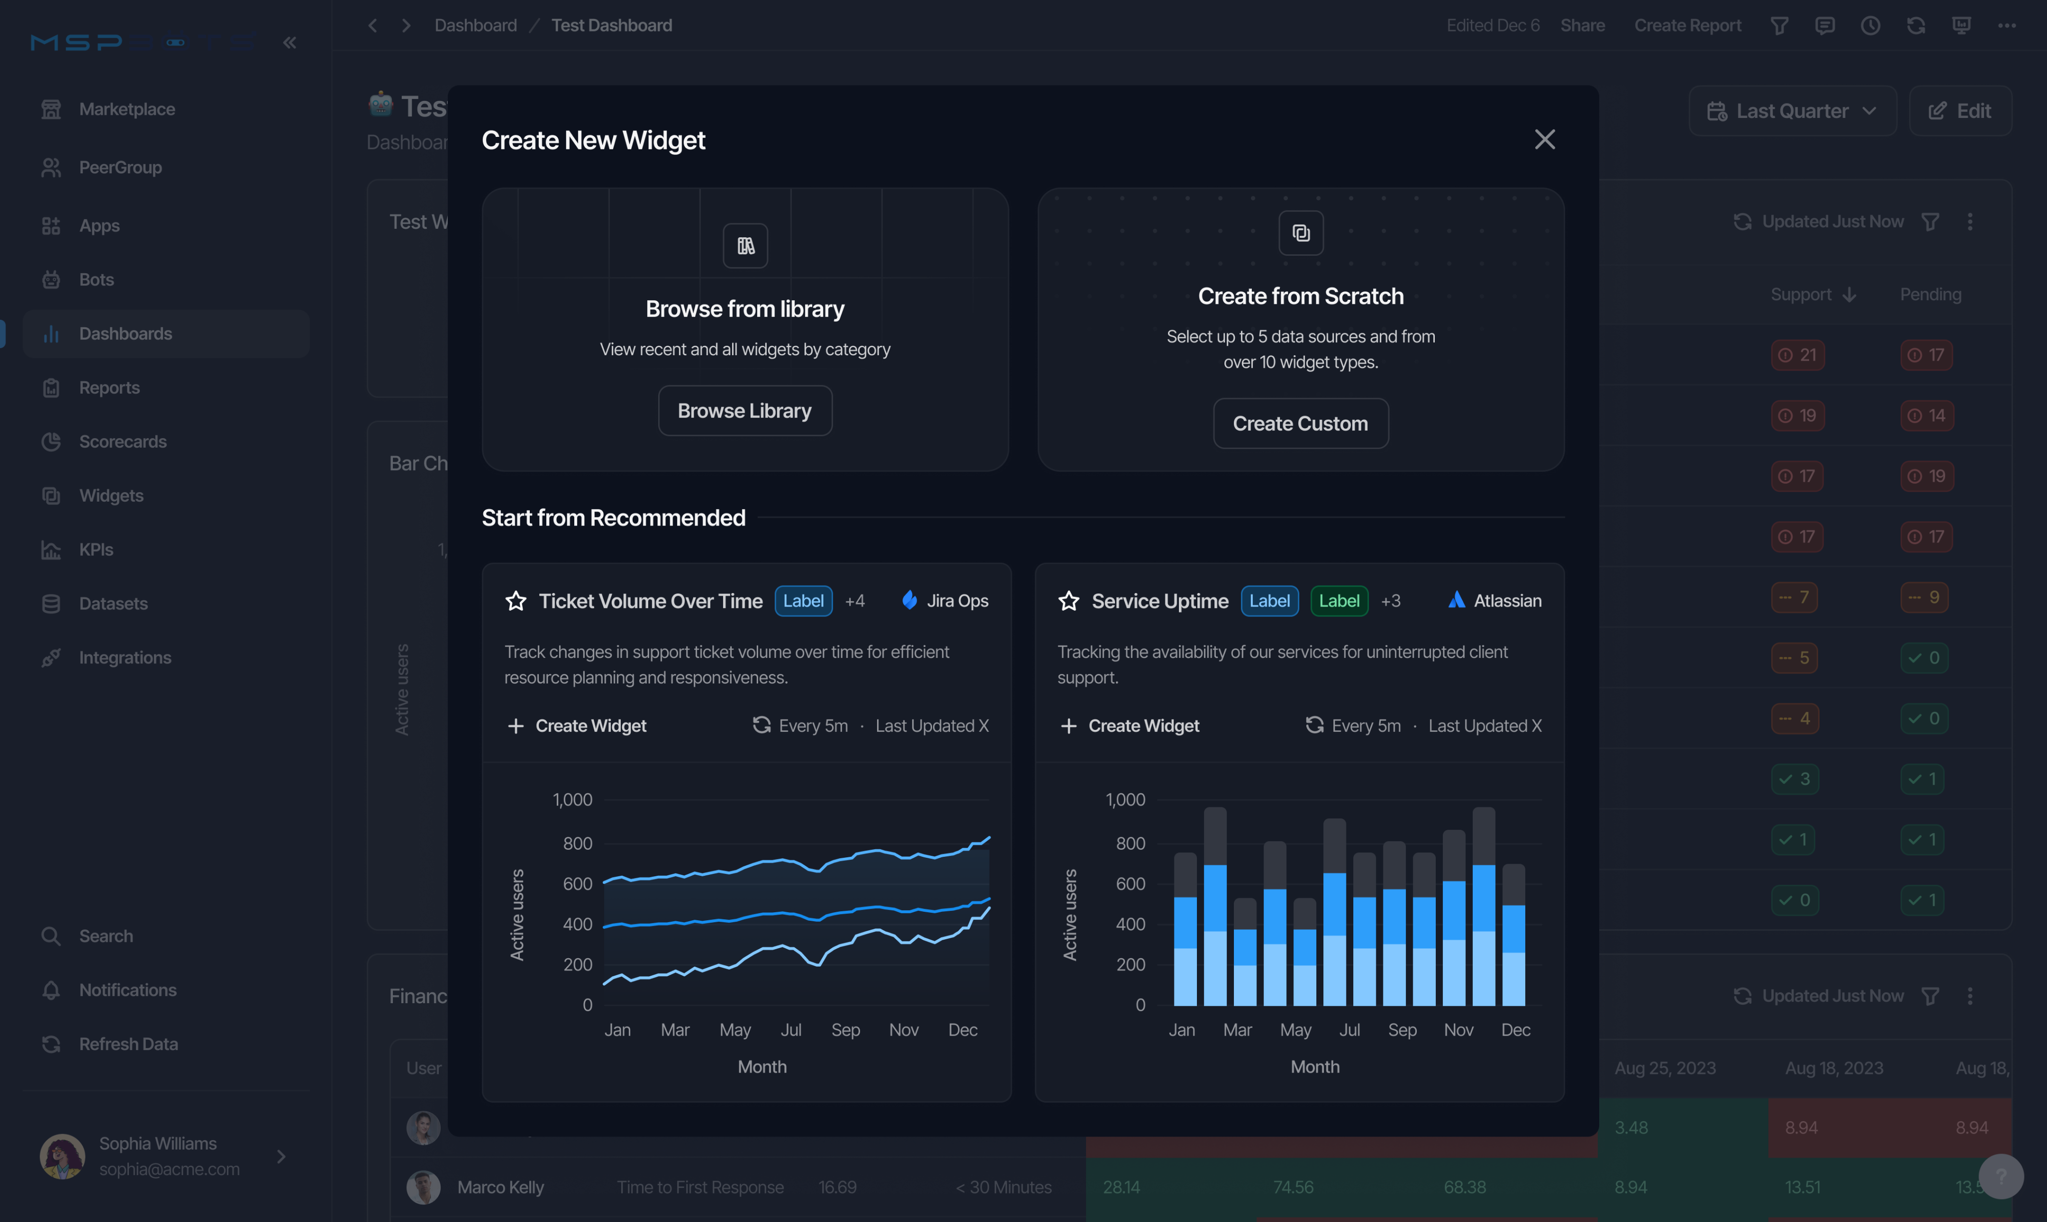The height and width of the screenshot is (1222, 2047).
Task: Click the top bar refresh icon
Action: [1915, 25]
